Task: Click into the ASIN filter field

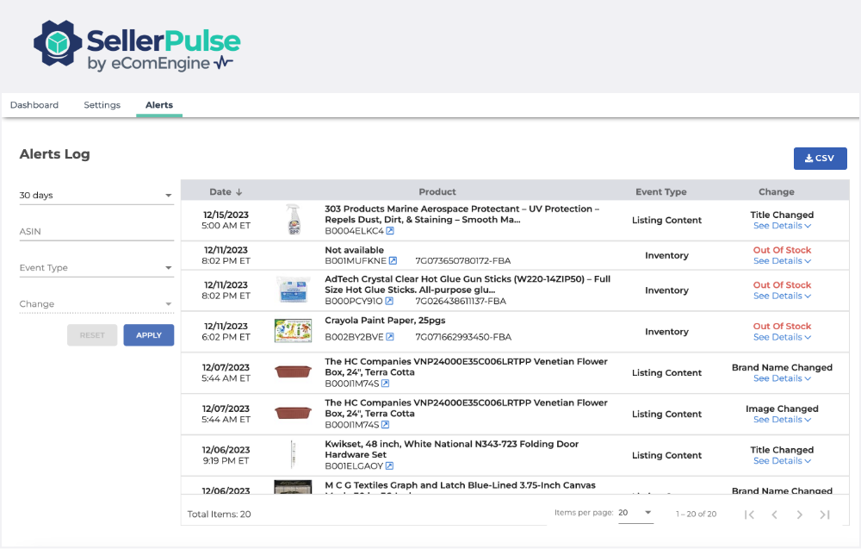Action: [96, 232]
